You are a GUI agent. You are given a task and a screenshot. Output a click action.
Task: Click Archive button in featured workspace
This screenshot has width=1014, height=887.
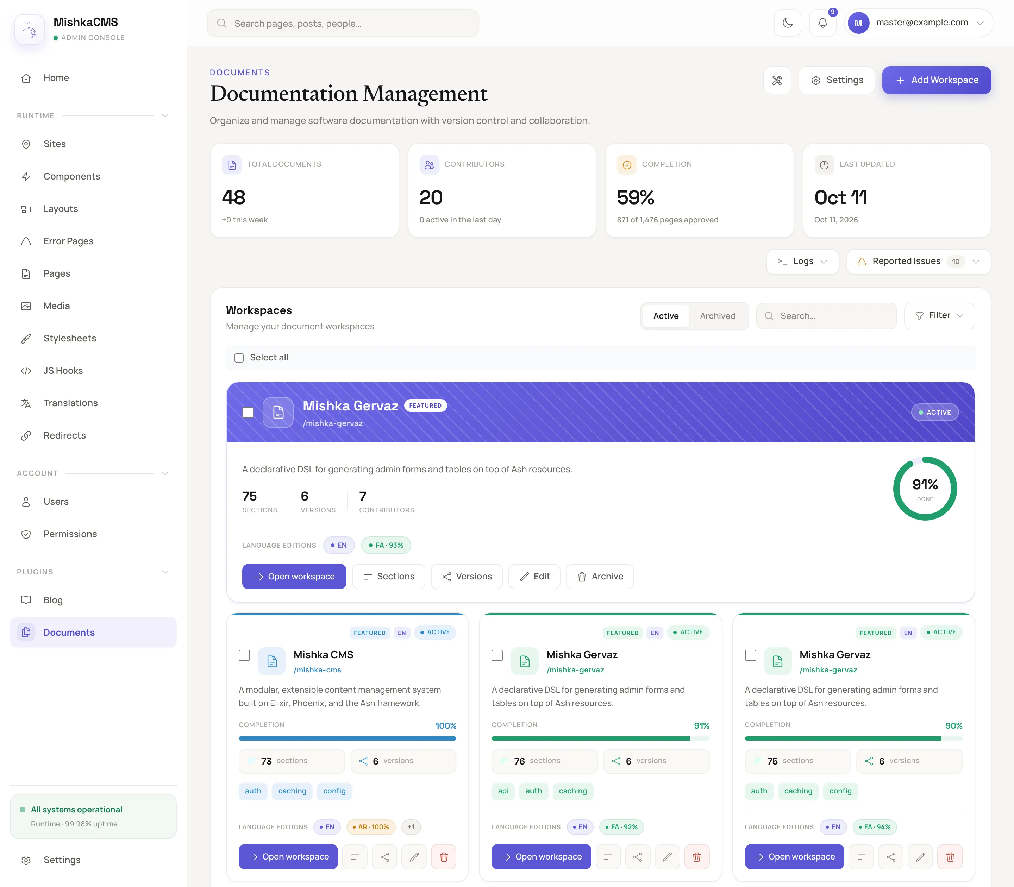pos(600,577)
